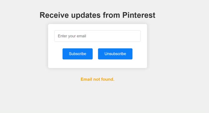Unsubscribe from Pinterest updates

tap(115, 54)
